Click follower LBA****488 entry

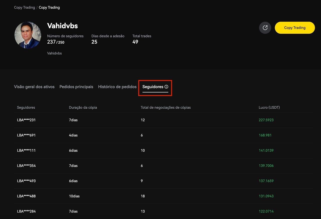coord(26,196)
